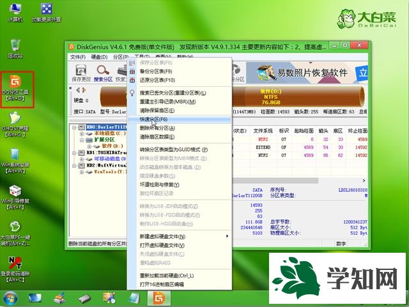Open the Computer desktop icon
The width and height of the screenshot is (409, 307).
(x=15, y=12)
